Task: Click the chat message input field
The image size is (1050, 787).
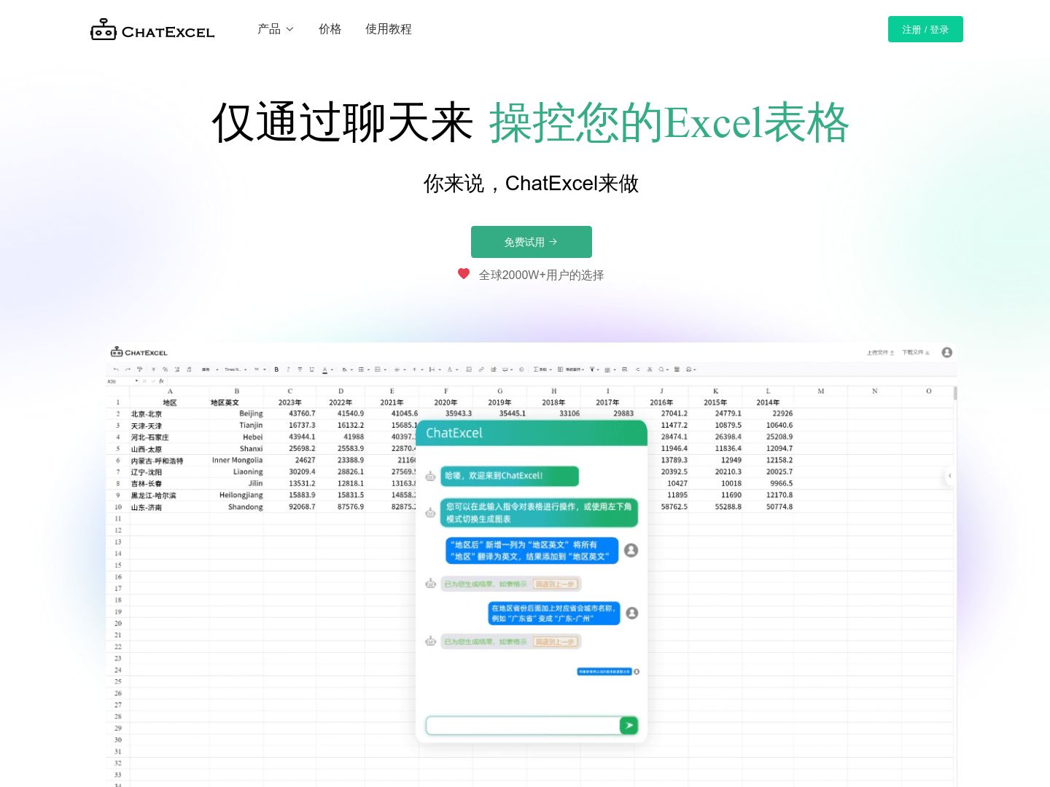Action: click(x=523, y=725)
